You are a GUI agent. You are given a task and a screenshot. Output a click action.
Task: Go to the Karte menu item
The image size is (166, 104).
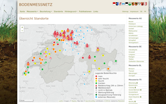click(x=22, y=11)
